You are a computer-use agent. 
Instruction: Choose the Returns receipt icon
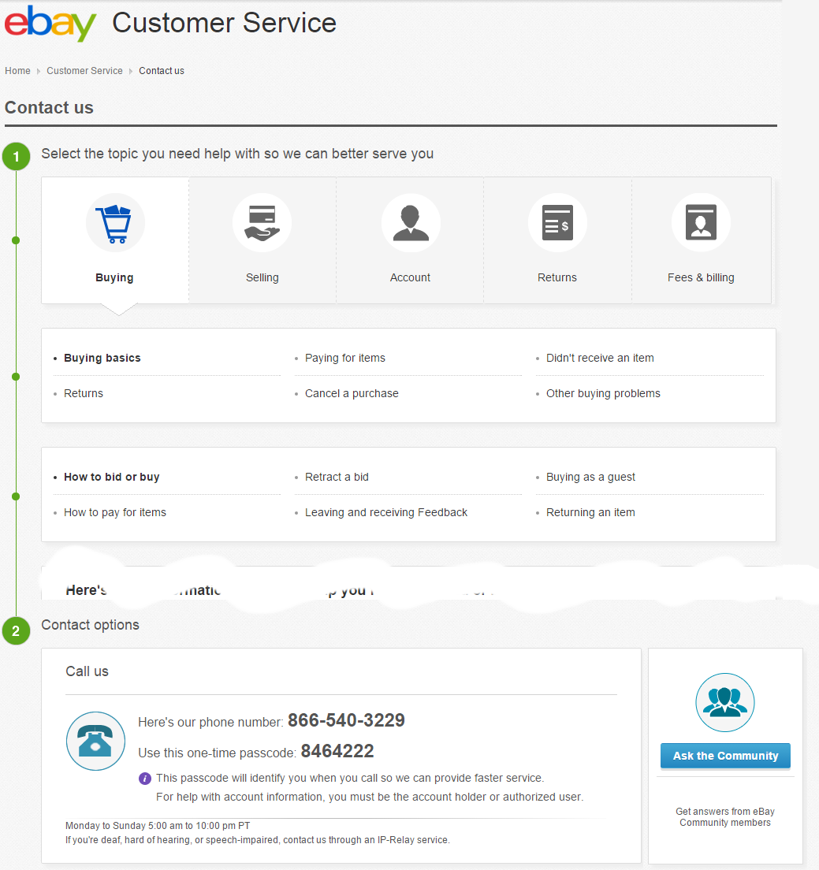click(x=557, y=223)
